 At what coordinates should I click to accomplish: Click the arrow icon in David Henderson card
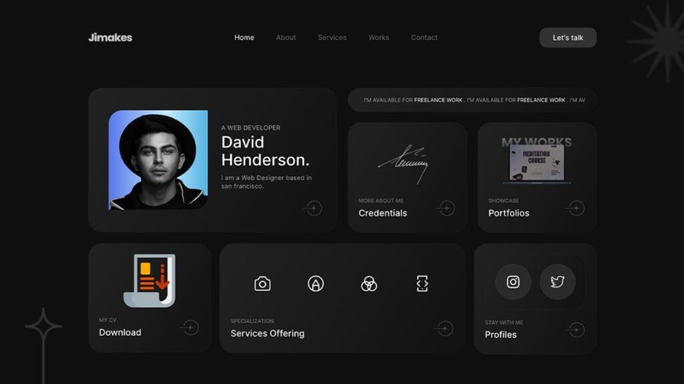[x=313, y=209]
